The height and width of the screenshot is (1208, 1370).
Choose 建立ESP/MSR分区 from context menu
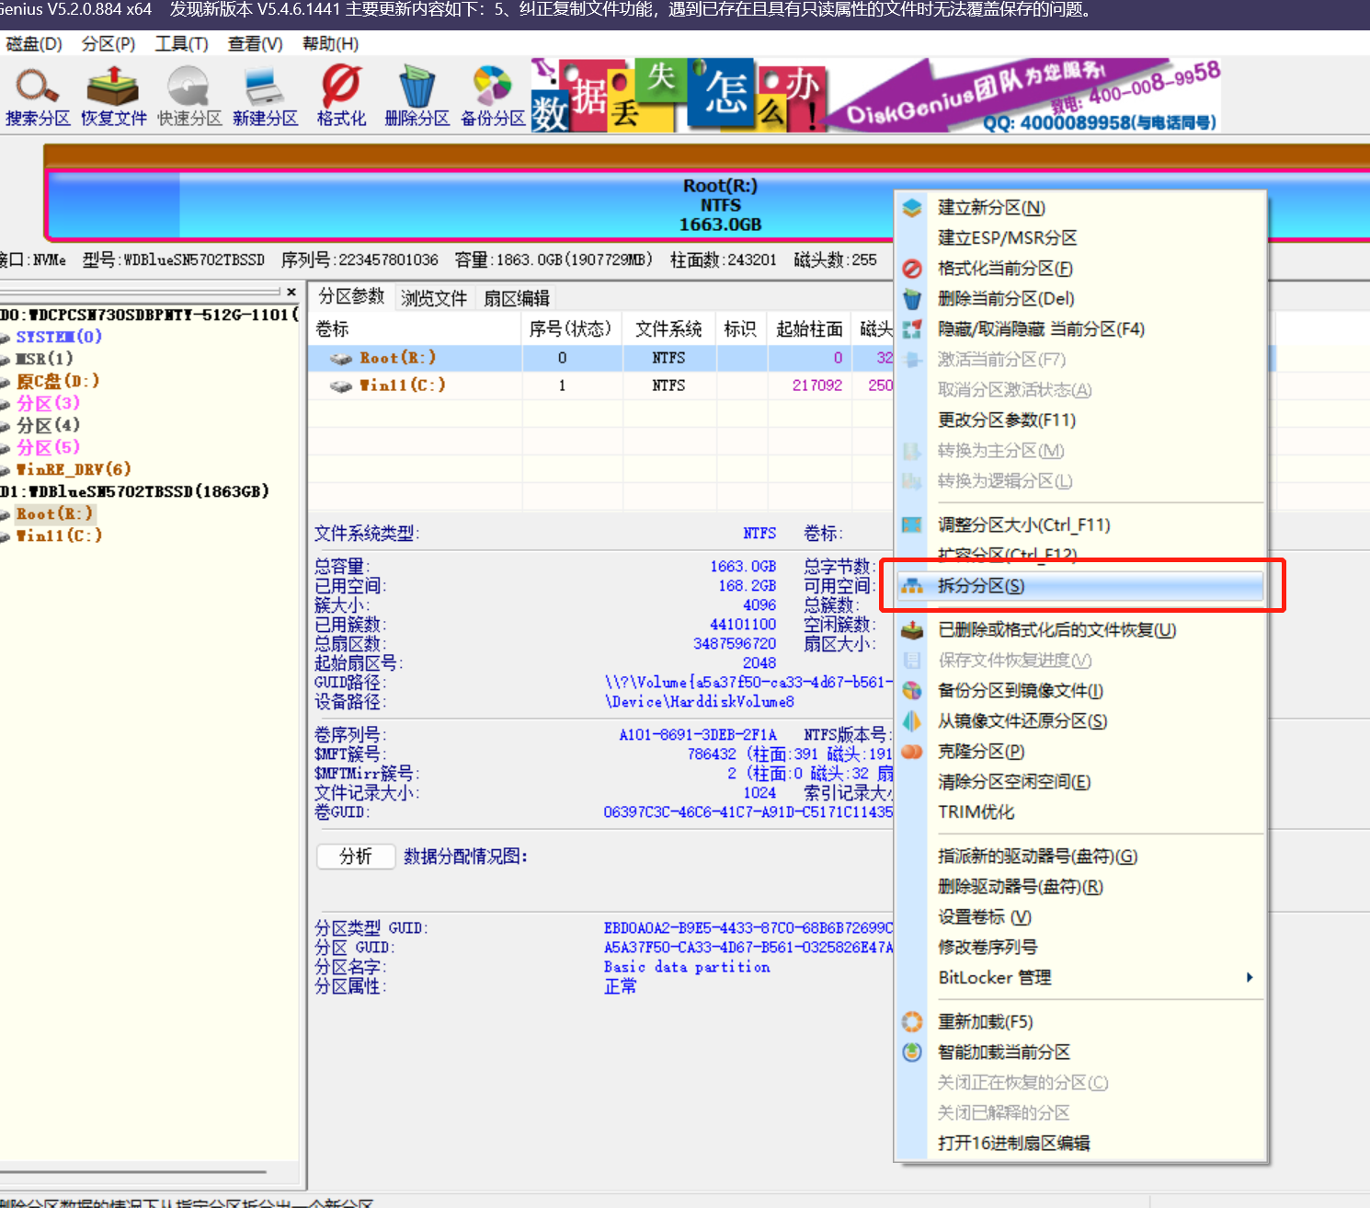1007,238
